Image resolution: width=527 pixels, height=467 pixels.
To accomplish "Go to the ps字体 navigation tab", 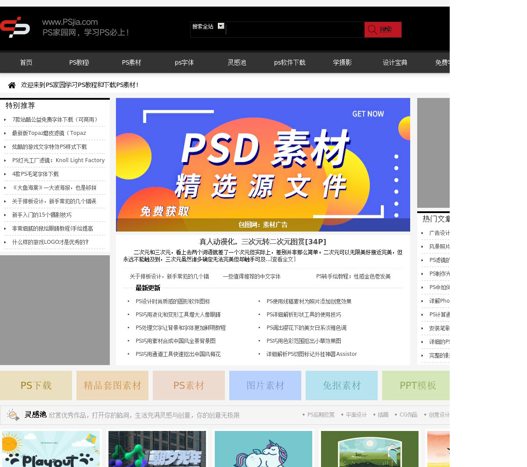I will [x=184, y=63].
